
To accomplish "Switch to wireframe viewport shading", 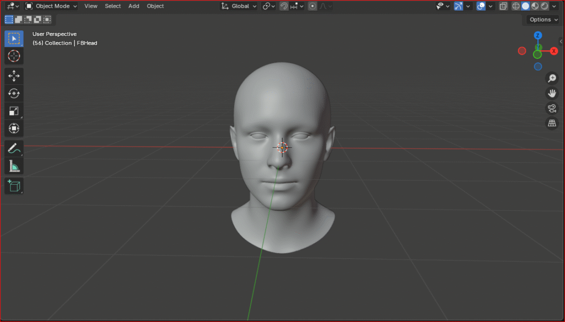I will pyautogui.click(x=516, y=6).
